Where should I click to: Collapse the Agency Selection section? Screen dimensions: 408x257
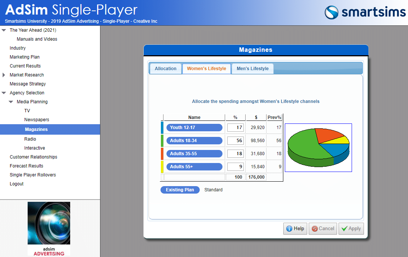point(4,93)
